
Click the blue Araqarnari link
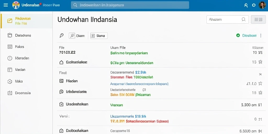point(139,84)
